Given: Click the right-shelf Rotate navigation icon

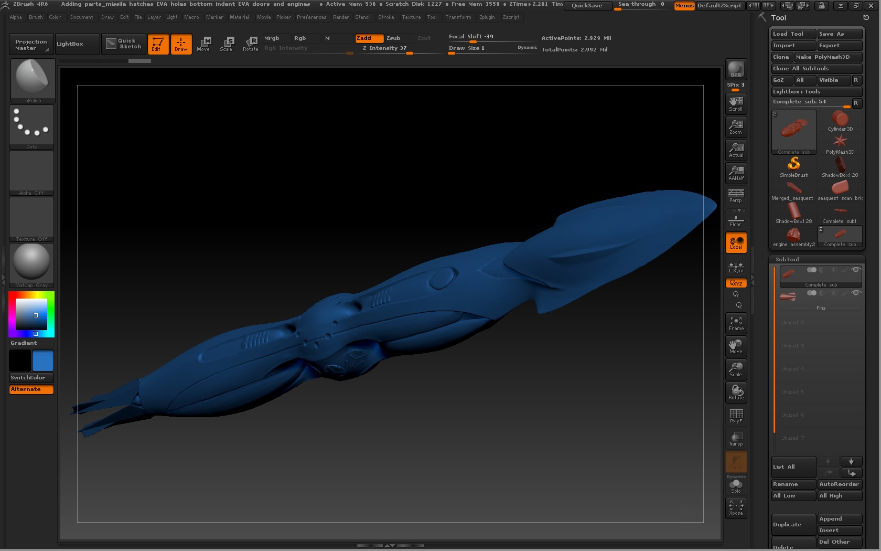Looking at the screenshot, I should (736, 393).
